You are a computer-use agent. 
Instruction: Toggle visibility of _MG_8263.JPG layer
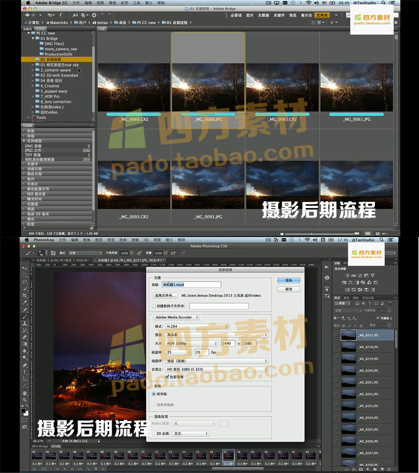(x=336, y=406)
